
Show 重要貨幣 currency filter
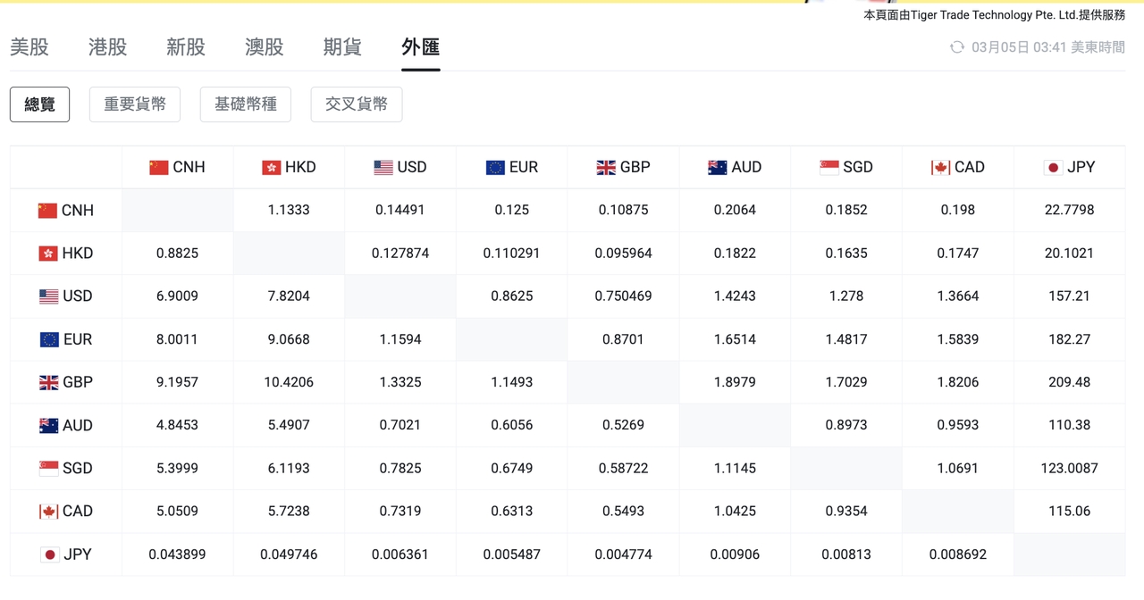click(135, 104)
